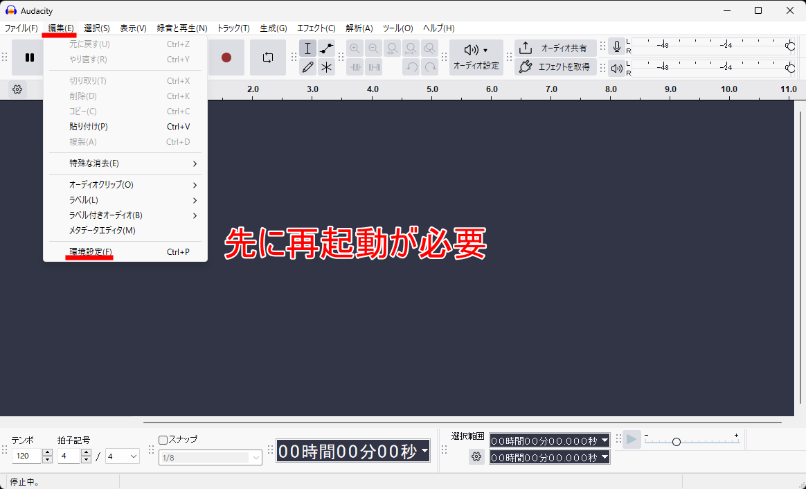Screen dimensions: 806x489
Task: Increase tempo with the up stepper arrow
Action: 47,452
